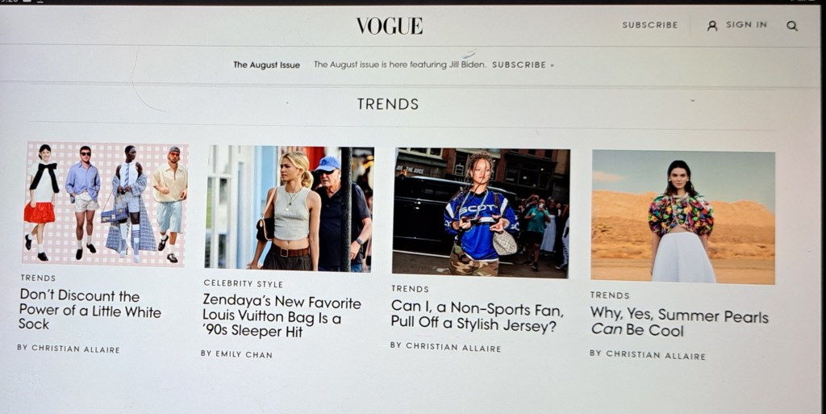The width and height of the screenshot is (826, 414).
Task: Click Christian Allaire byline under pearls article
Action: (648, 354)
